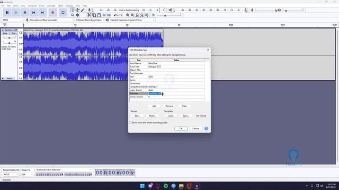Click the Template Load... button
Screen dimensions: 339x190
pos(171,116)
